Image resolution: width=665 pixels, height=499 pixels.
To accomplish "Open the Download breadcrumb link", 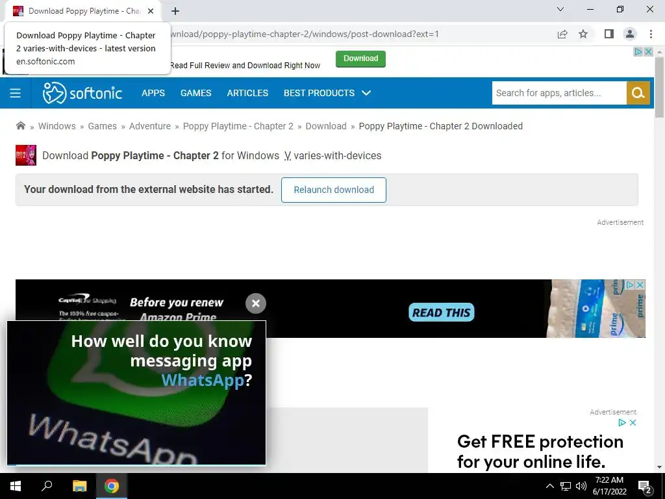I will (x=326, y=126).
